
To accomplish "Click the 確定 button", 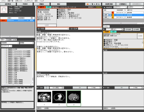I will click(59, 4).
